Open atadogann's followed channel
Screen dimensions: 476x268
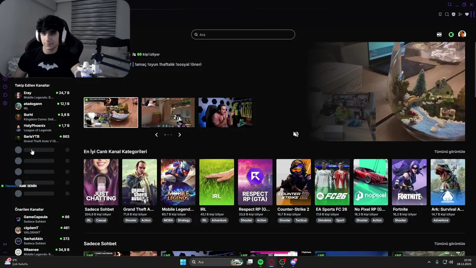pyautogui.click(x=42, y=106)
